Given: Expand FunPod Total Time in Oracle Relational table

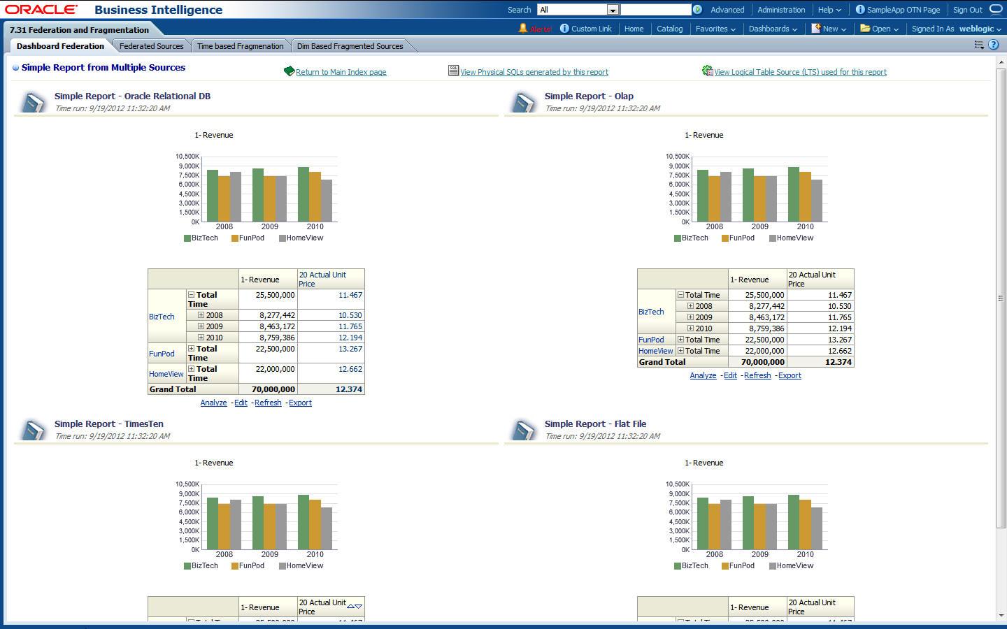Looking at the screenshot, I should pos(191,349).
